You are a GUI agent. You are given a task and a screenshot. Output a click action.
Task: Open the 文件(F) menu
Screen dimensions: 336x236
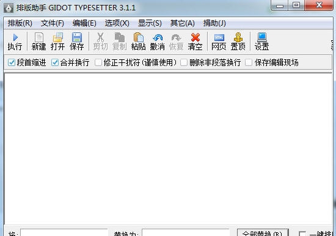click(x=53, y=23)
